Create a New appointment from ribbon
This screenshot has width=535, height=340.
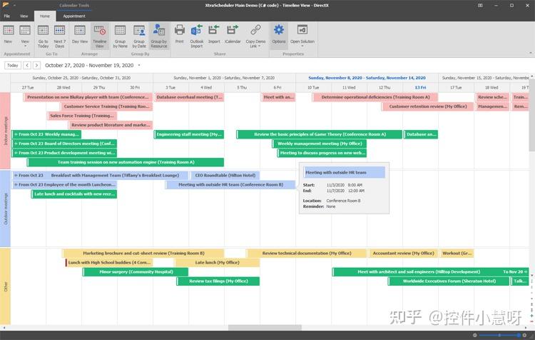click(x=8, y=35)
